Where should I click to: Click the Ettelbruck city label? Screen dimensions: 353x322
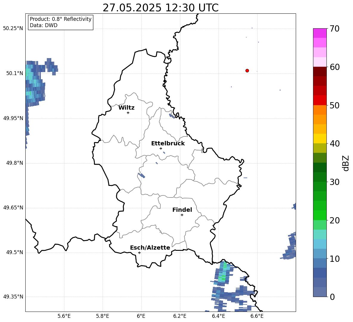click(x=168, y=144)
